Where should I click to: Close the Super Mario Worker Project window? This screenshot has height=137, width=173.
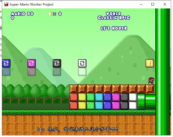coord(165,4)
